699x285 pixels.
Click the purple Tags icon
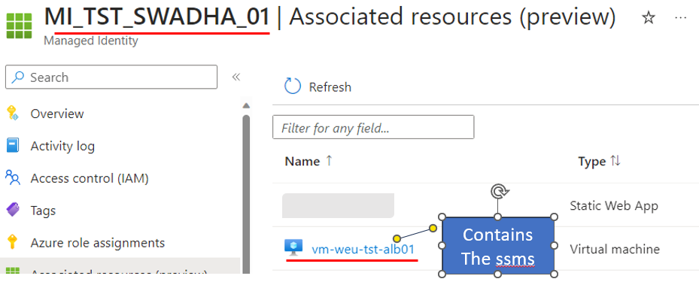tap(13, 210)
